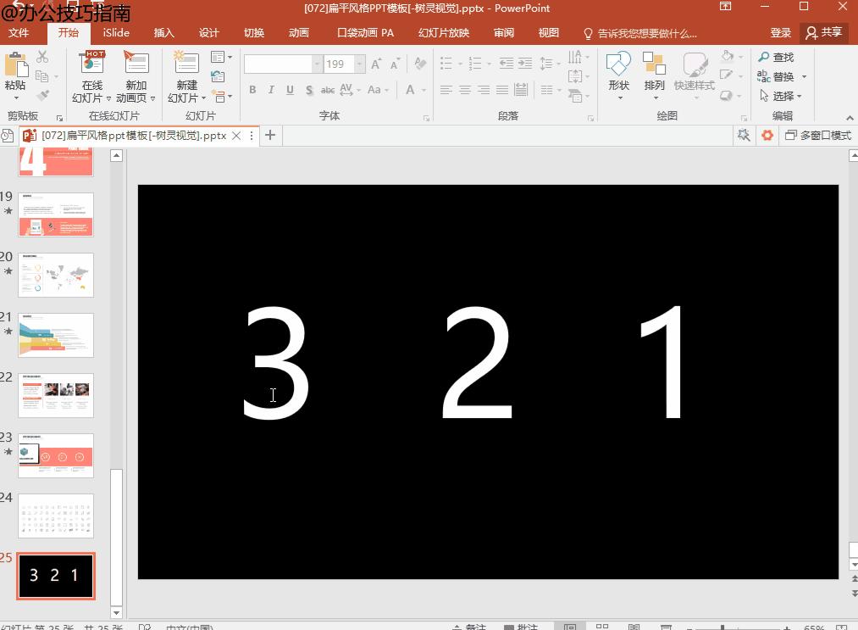Click the zoom slider in status bar
This screenshot has height=630, width=858.
(x=722, y=627)
